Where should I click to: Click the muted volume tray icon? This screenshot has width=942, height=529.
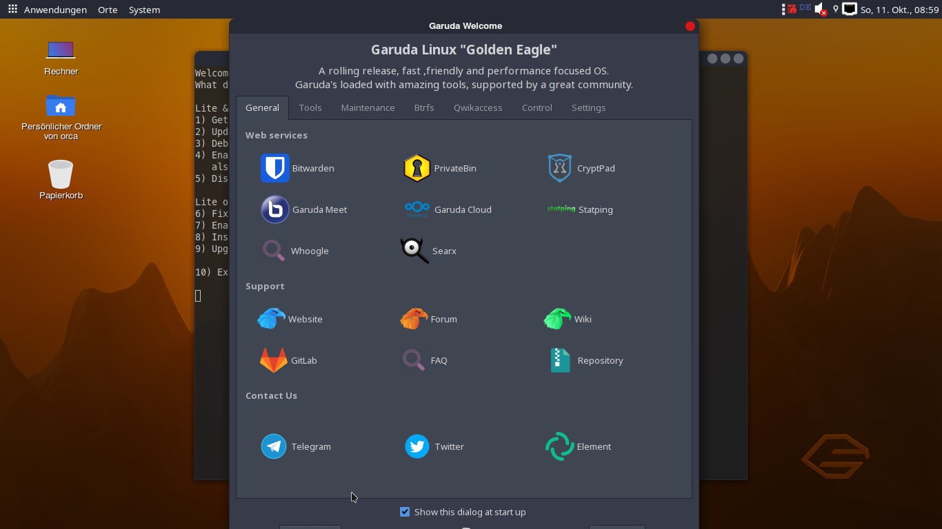[821, 9]
